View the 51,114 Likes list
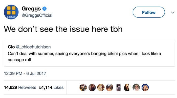 pos(51,87)
